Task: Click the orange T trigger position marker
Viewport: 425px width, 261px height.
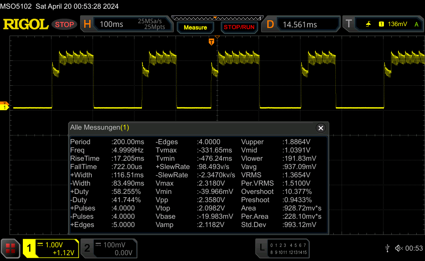Action: click(x=211, y=42)
